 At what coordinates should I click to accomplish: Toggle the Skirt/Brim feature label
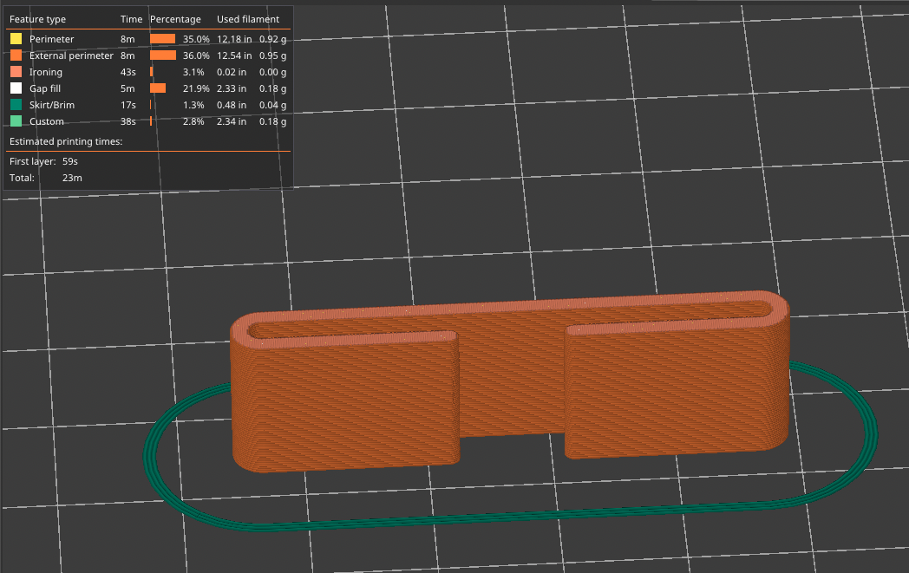[52, 105]
